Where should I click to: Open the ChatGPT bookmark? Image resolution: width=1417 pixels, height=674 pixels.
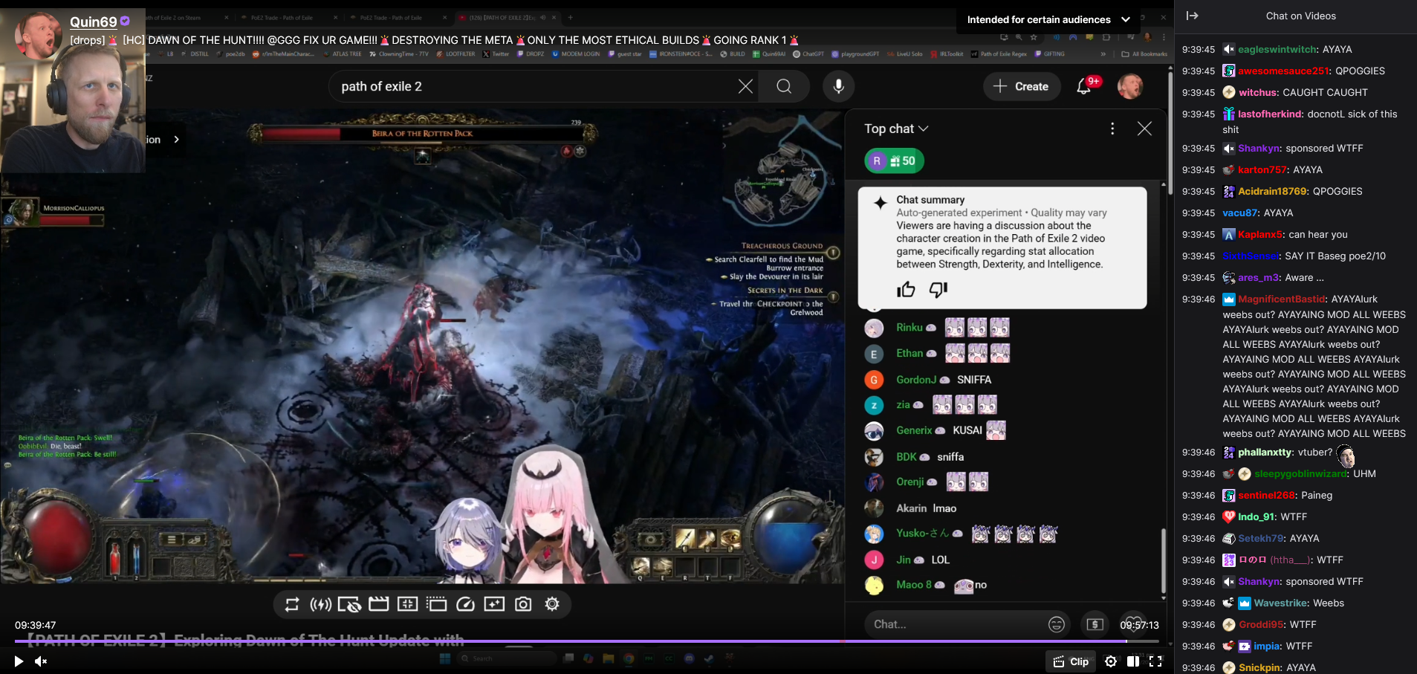tap(808, 54)
